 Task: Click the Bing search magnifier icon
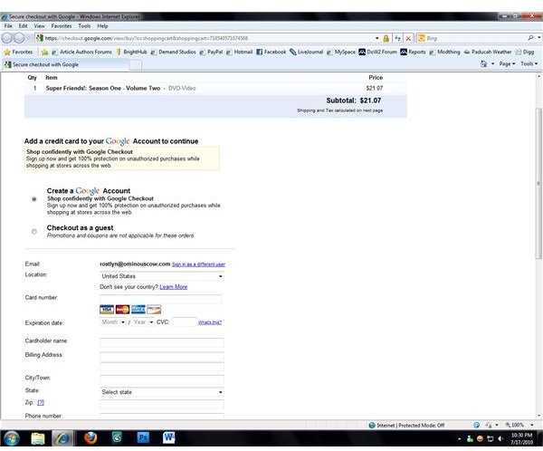click(x=530, y=38)
